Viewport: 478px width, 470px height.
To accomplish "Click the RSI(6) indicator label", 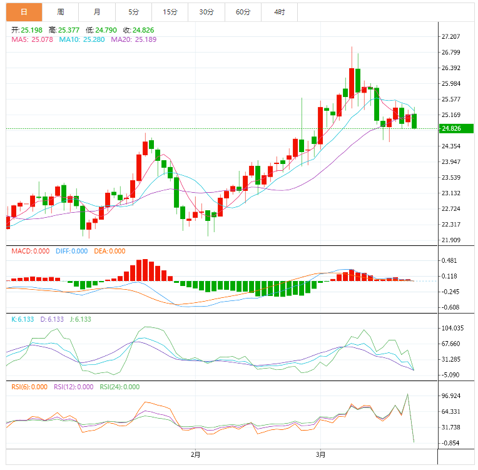I will tap(29, 387).
